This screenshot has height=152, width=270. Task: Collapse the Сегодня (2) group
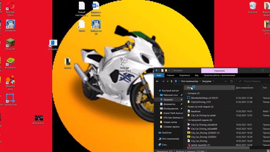[186, 93]
